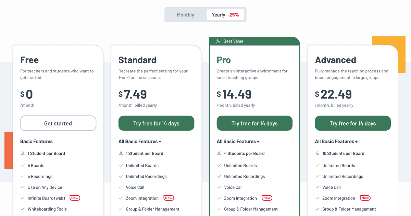The height and width of the screenshot is (216, 411).
Task: Click Advanced plan Group & Folder Management
Action: pyautogui.click(x=349, y=209)
